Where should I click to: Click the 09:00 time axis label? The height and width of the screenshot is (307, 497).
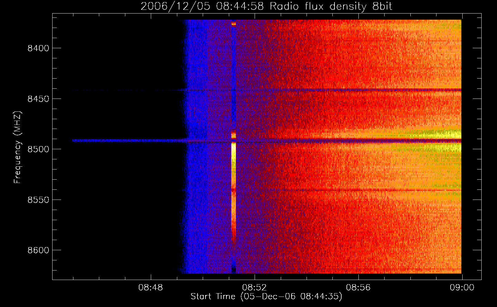point(462,288)
